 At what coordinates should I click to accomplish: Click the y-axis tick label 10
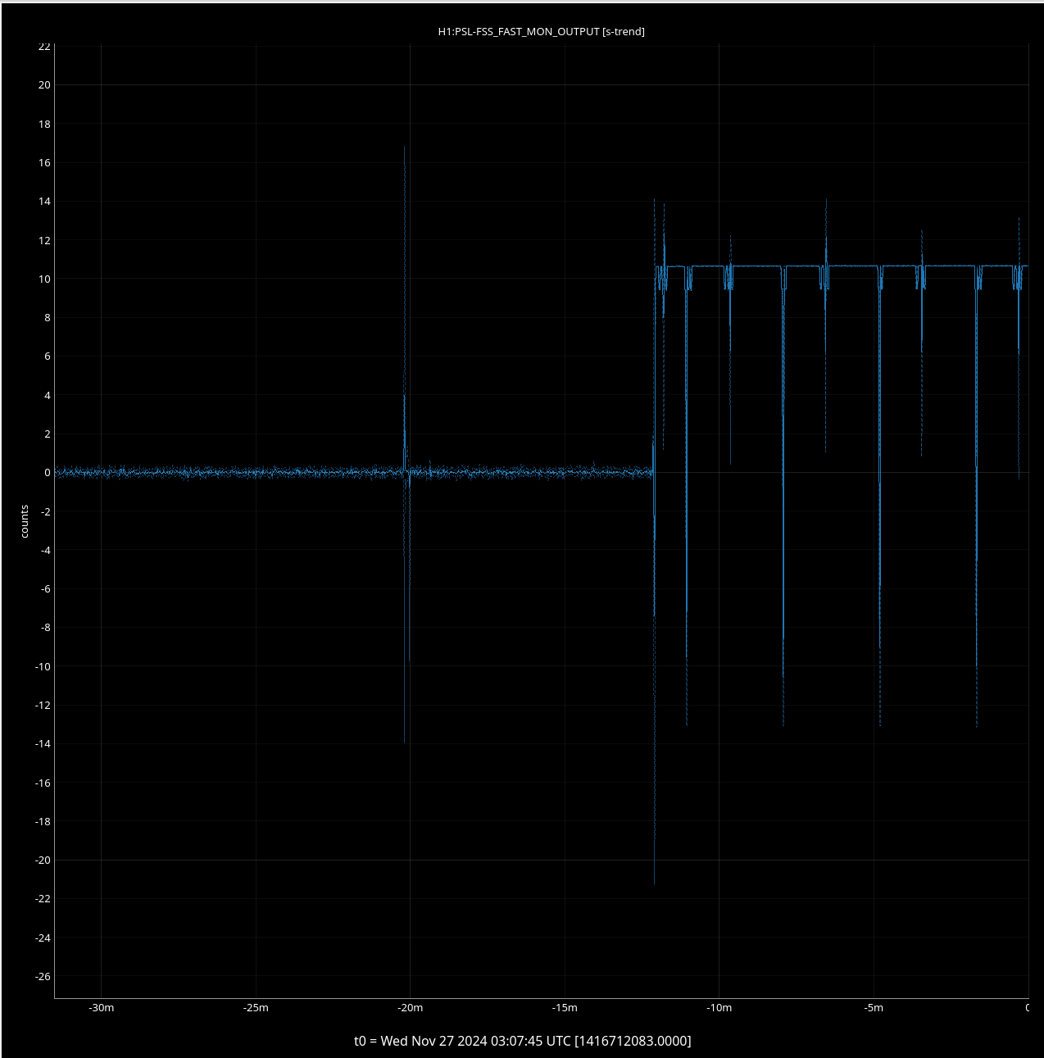[x=44, y=279]
